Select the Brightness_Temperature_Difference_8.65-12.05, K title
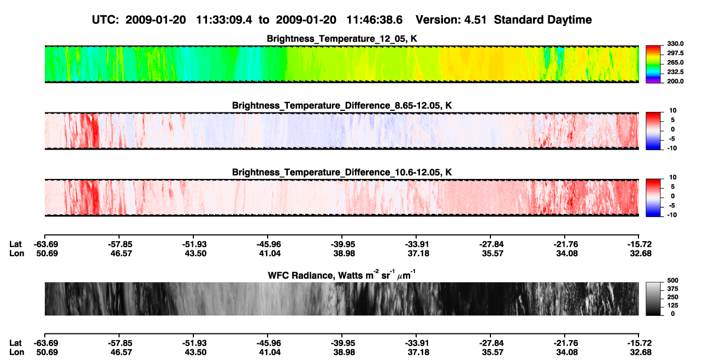710x364 pixels. point(341,105)
